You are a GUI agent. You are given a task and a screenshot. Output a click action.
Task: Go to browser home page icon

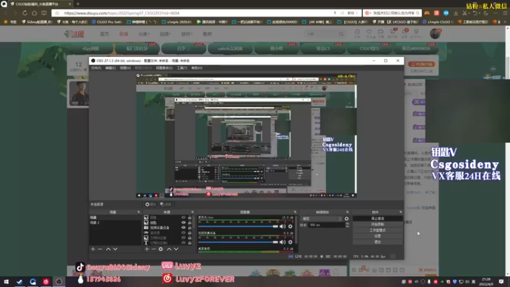click(x=34, y=13)
